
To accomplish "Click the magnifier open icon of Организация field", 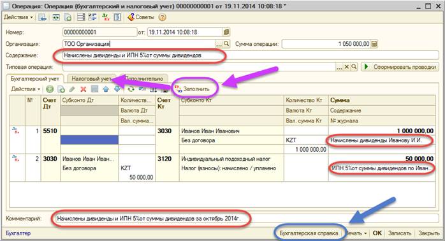I will (x=226, y=44).
